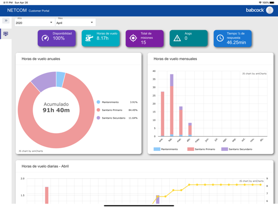This screenshot has height=208, width=278.
Task: Select the Disponibilidad 100% card
Action: pyautogui.click(x=57, y=38)
